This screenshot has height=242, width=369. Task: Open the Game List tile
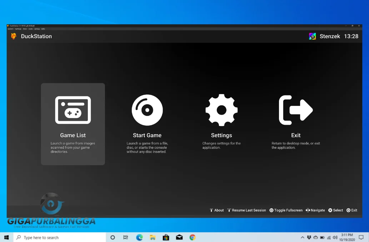73,124
